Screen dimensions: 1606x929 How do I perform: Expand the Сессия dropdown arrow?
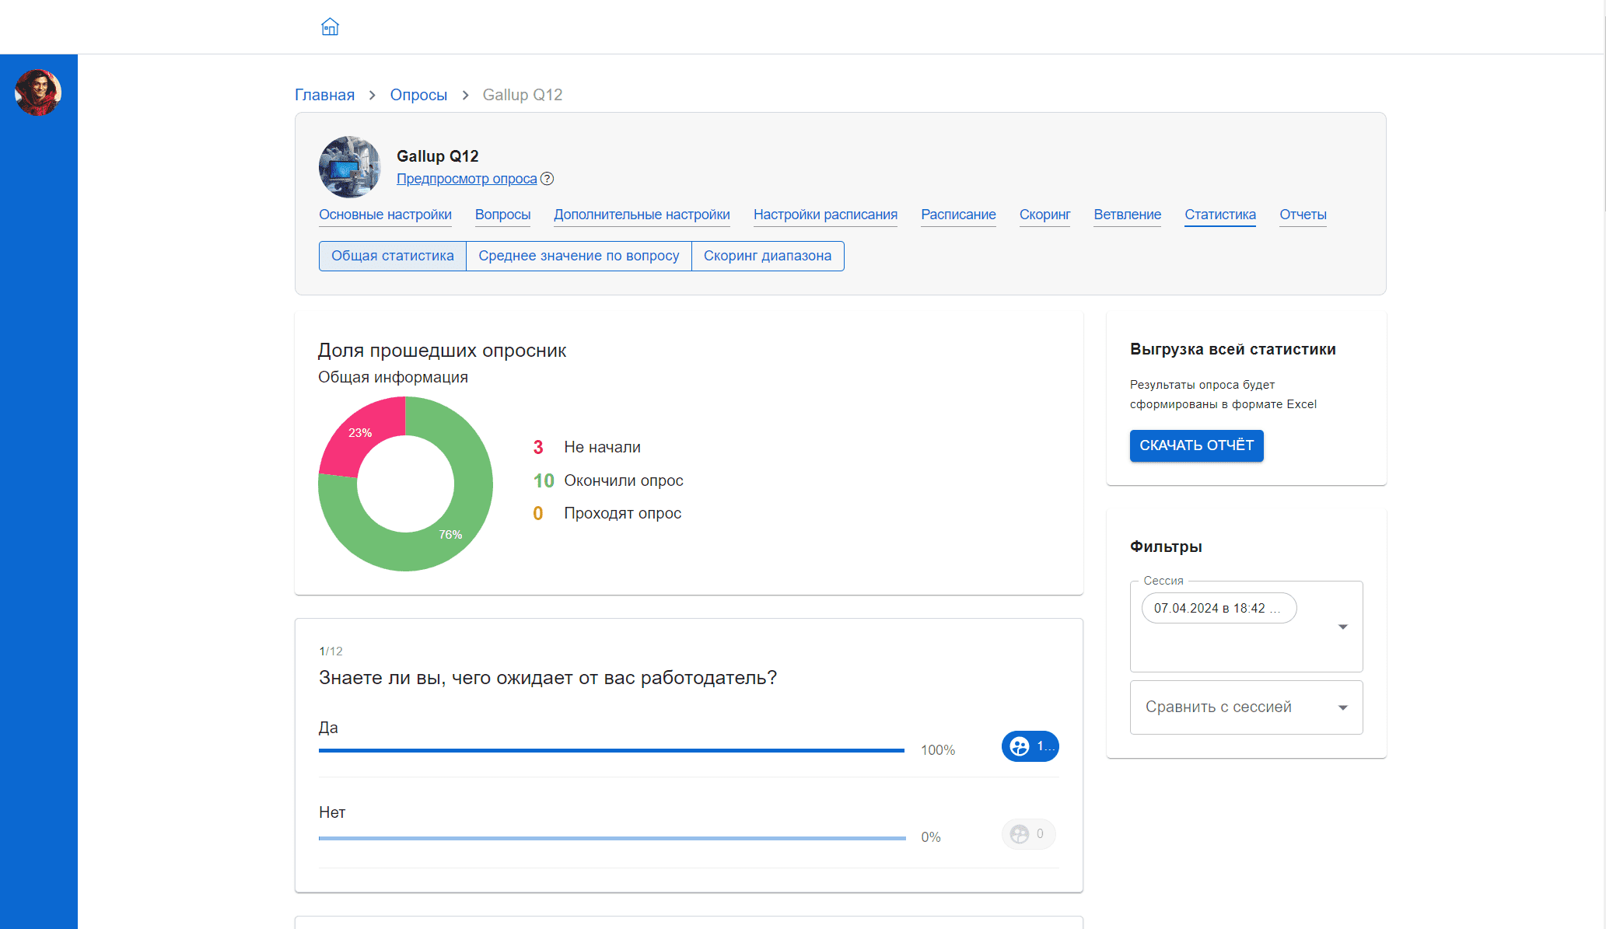tap(1342, 627)
